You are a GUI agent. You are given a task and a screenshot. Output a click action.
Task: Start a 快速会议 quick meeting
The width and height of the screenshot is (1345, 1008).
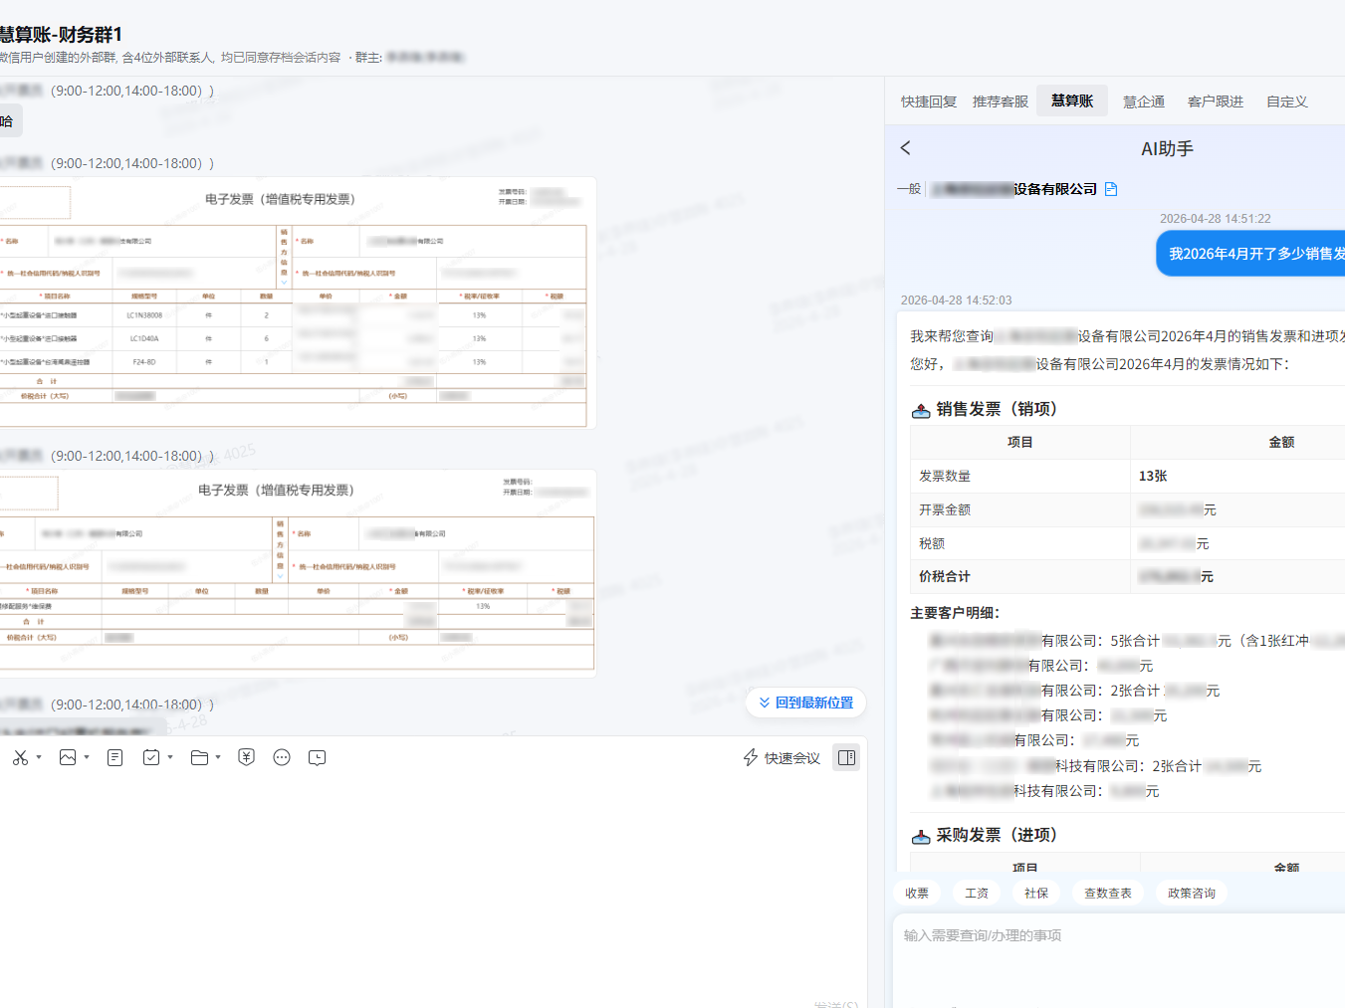pos(782,758)
